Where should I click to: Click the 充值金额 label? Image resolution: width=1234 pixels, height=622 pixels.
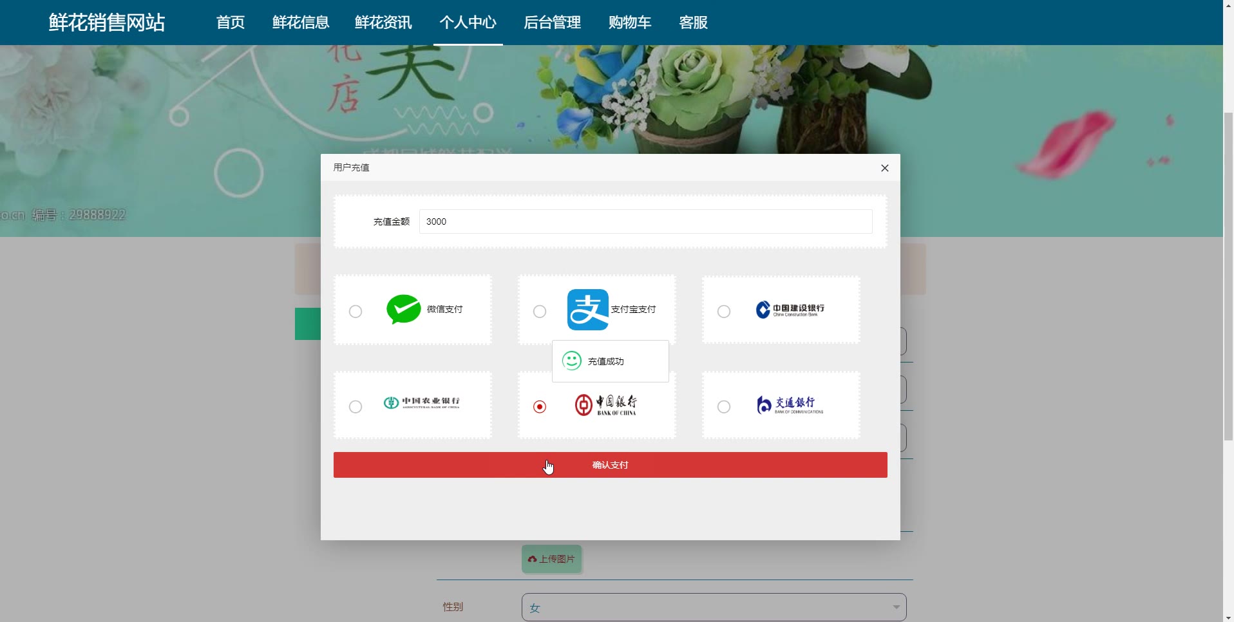[x=392, y=221]
